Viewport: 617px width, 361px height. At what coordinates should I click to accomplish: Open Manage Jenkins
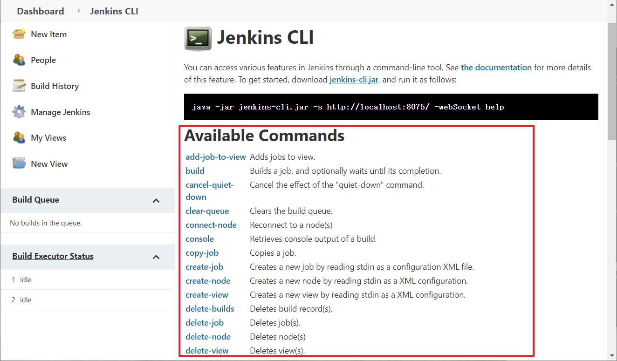click(x=61, y=112)
